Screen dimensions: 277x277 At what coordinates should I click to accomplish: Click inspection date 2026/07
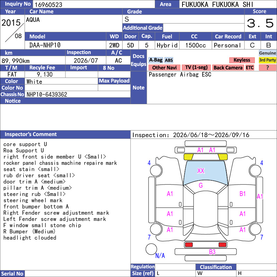86,61
